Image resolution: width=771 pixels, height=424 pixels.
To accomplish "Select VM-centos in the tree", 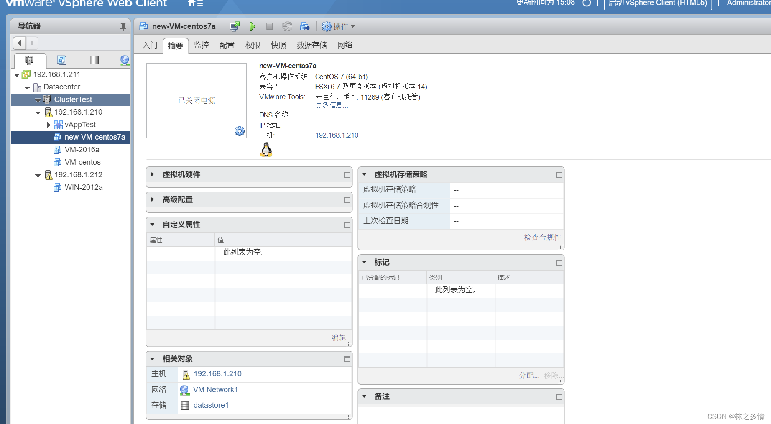I will pyautogui.click(x=83, y=162).
